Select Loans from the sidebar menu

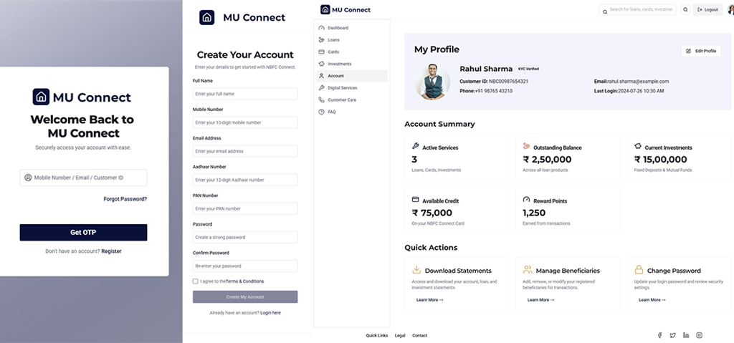[333, 39]
